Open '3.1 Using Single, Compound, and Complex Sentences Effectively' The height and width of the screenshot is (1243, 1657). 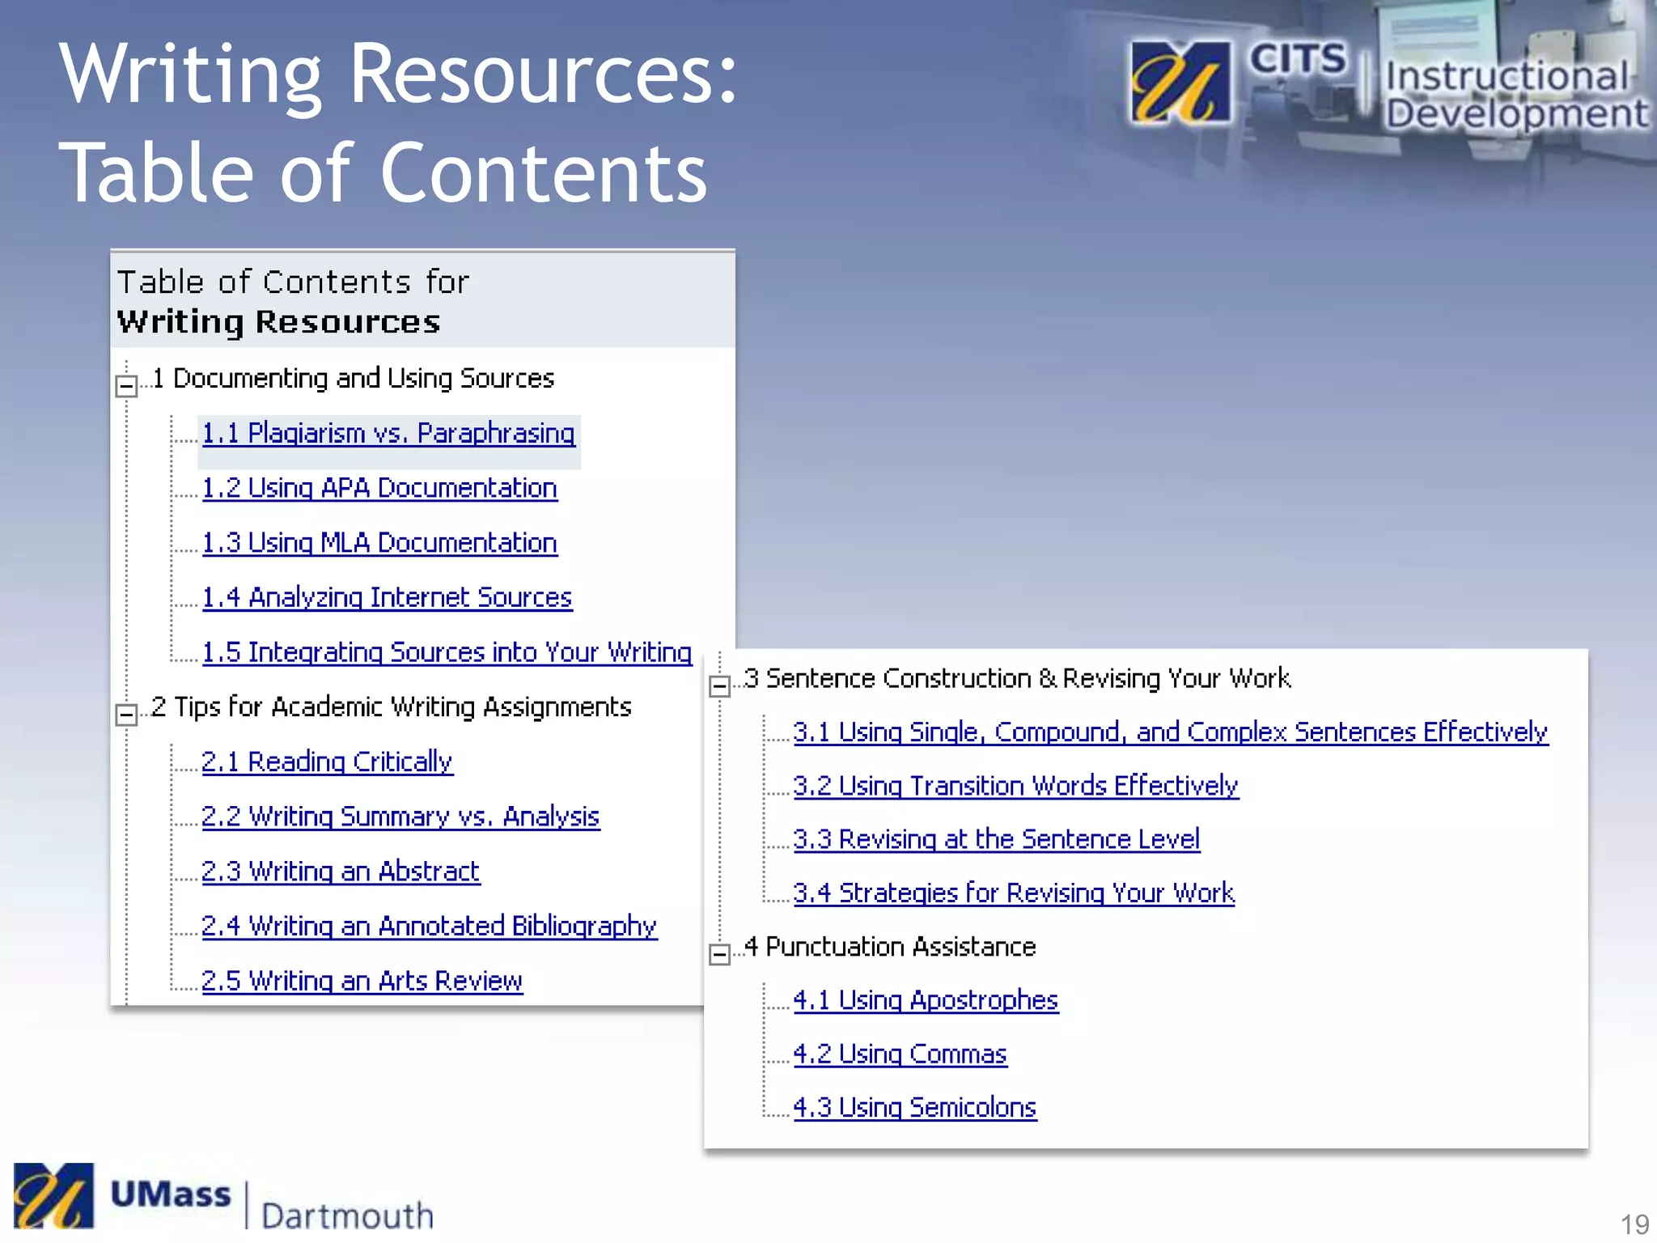click(x=1170, y=732)
